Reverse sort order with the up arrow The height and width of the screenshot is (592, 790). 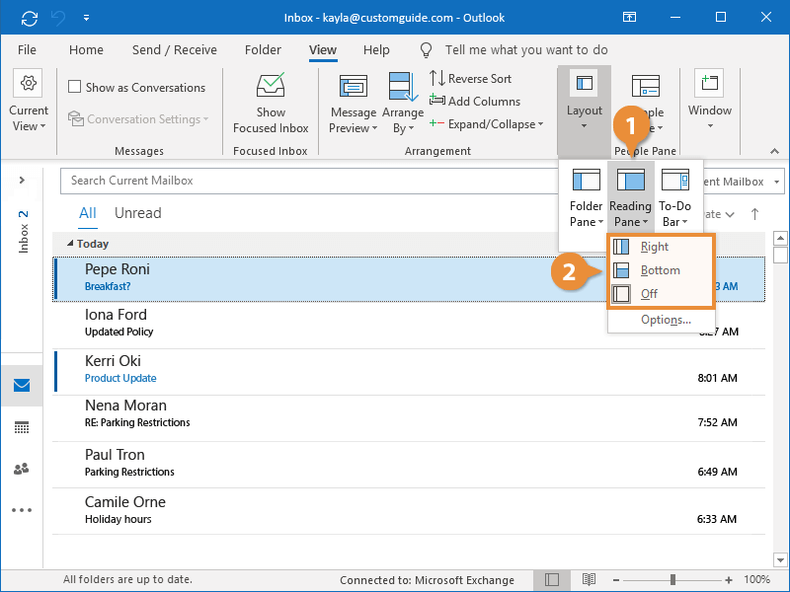click(754, 214)
